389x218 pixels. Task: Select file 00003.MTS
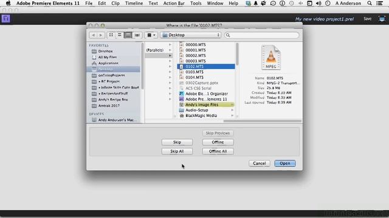click(196, 61)
